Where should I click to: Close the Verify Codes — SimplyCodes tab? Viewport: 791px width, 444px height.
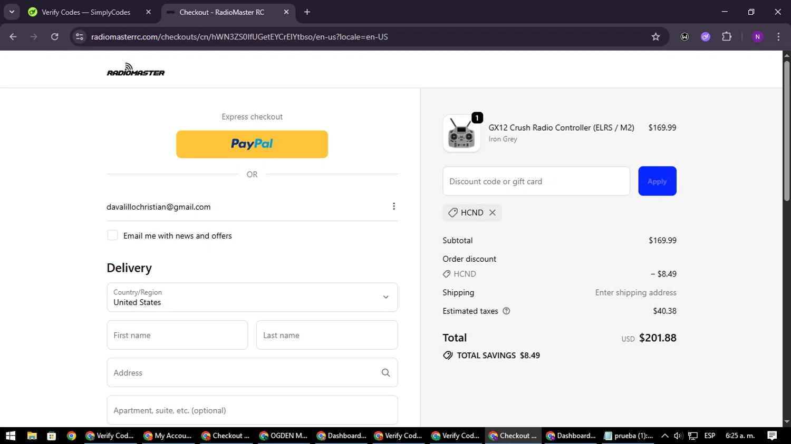click(148, 12)
